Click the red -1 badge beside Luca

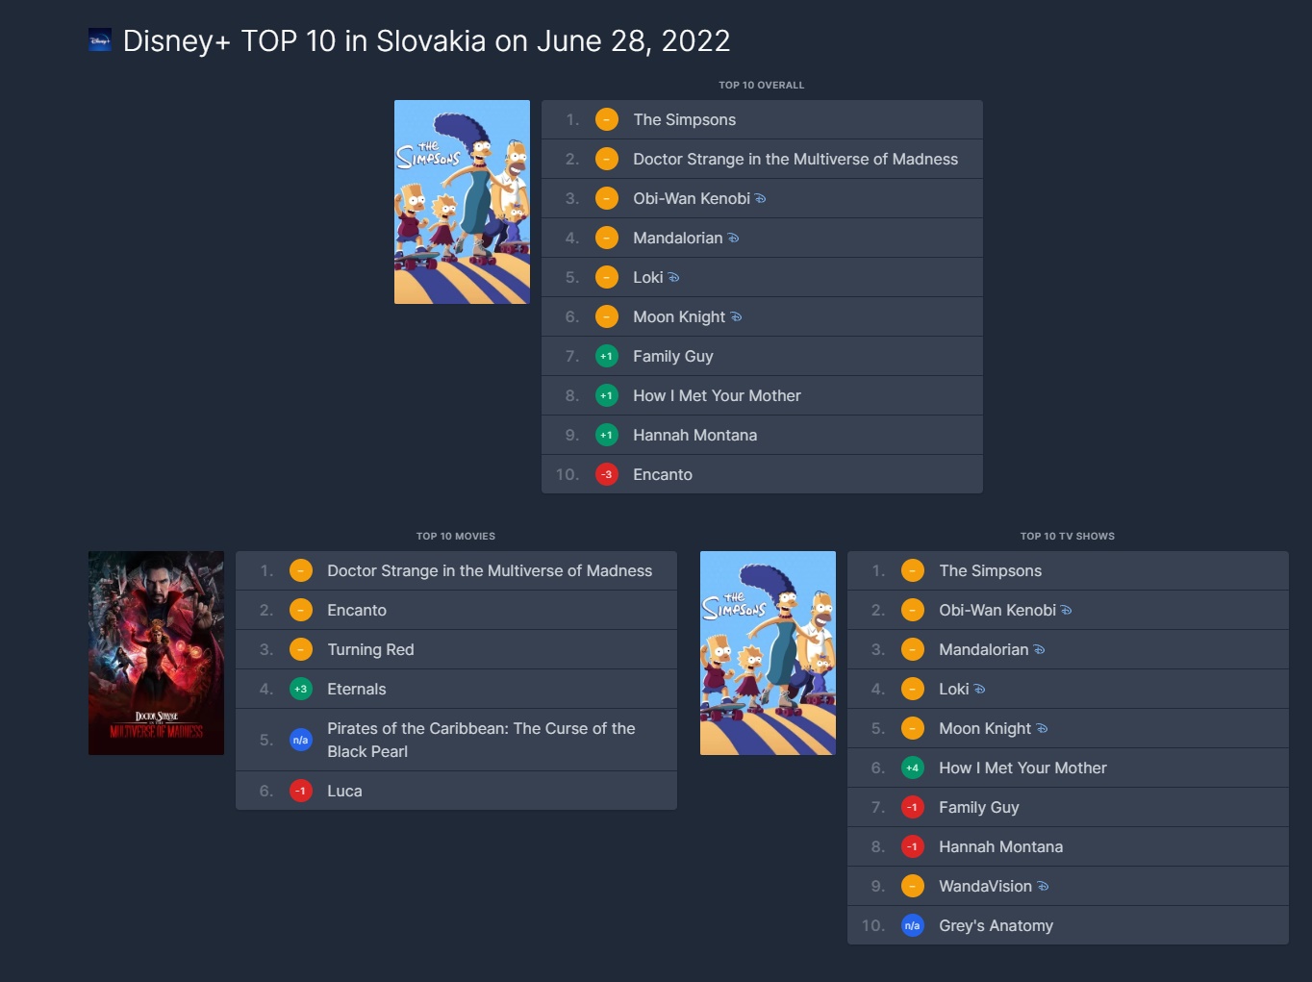click(301, 791)
